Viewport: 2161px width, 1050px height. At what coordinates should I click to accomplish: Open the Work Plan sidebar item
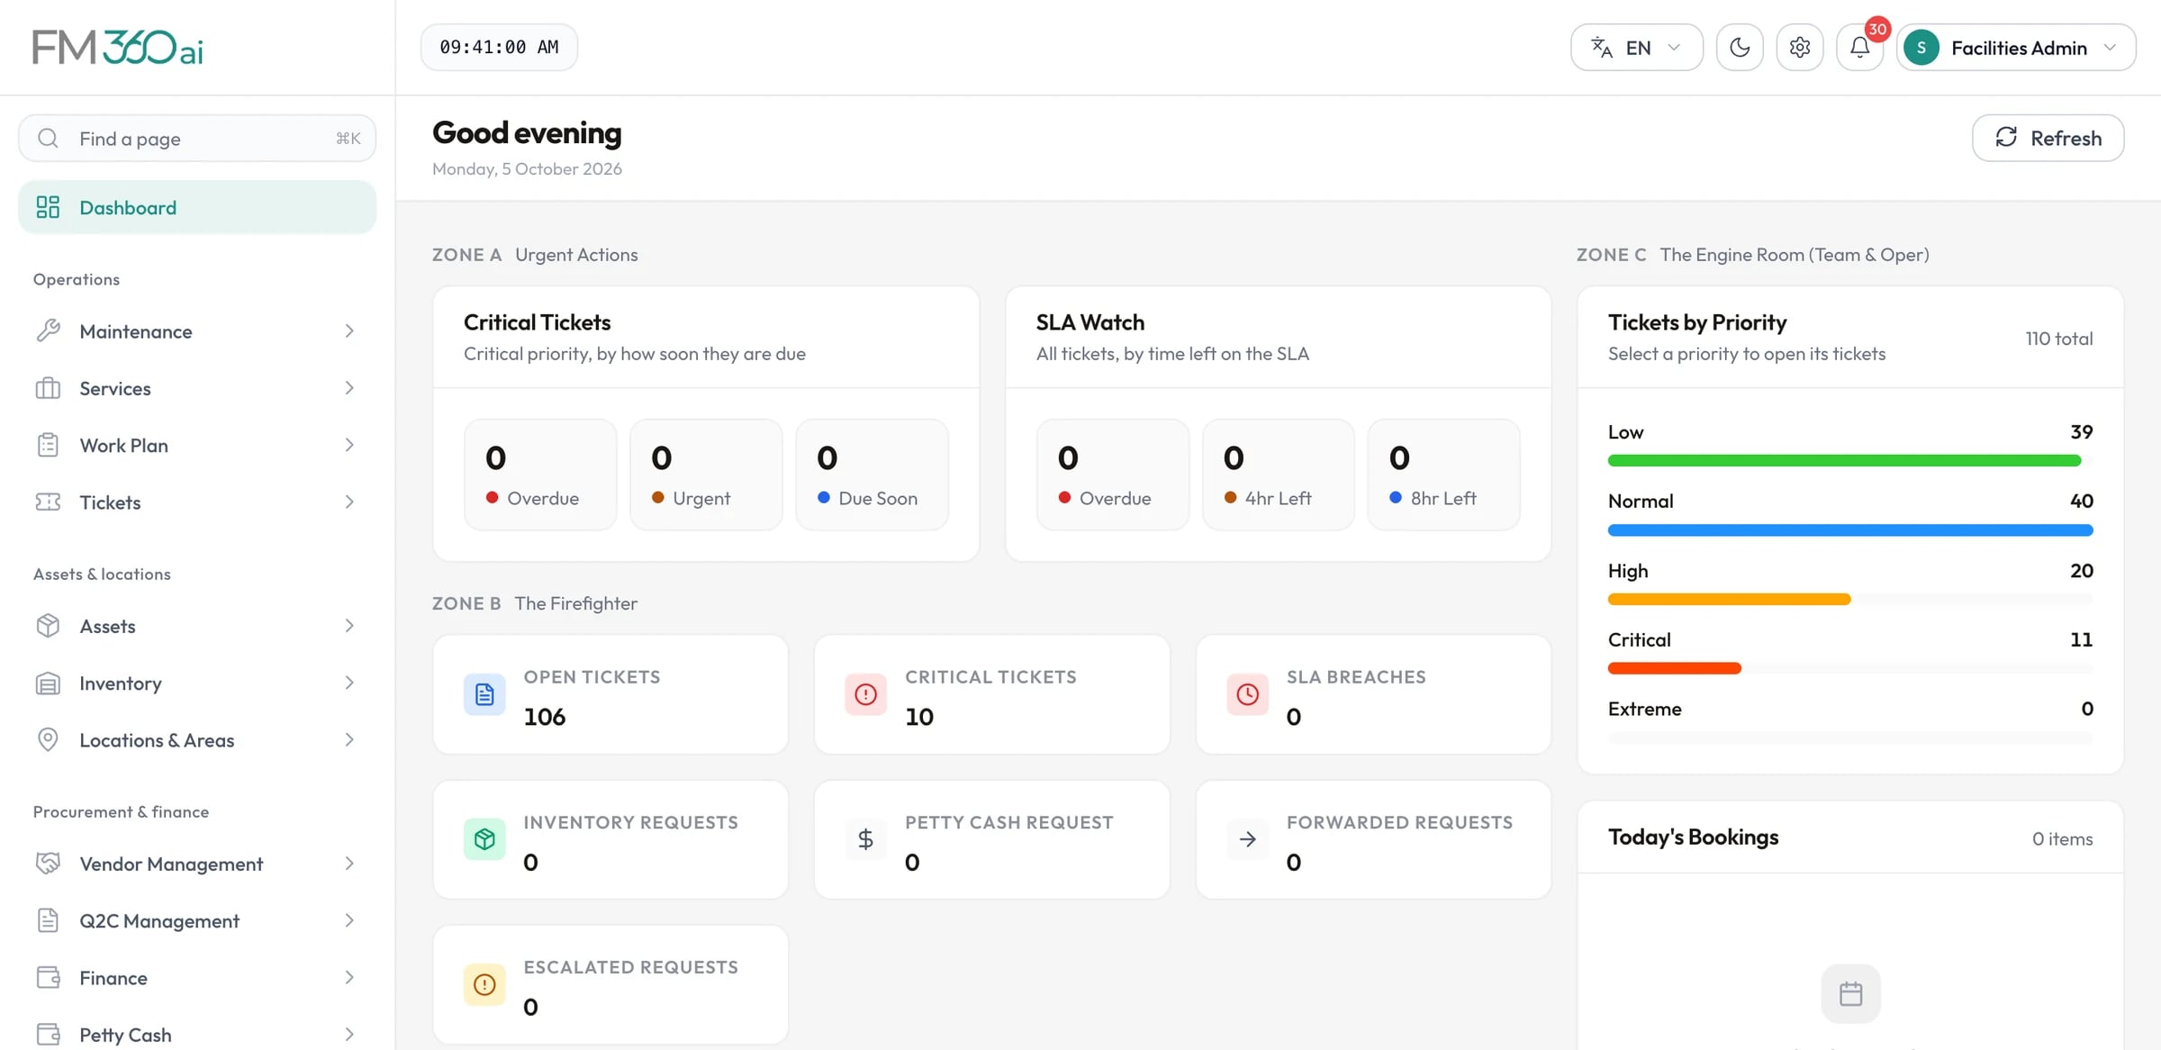(197, 445)
